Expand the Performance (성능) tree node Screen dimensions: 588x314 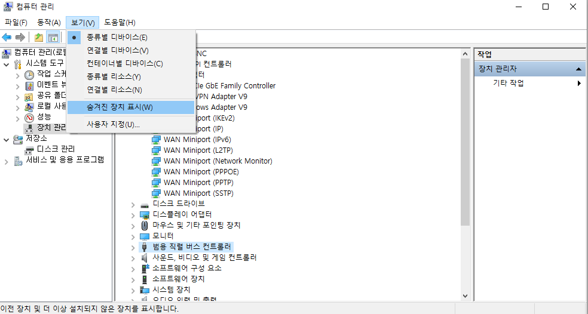coord(17,118)
